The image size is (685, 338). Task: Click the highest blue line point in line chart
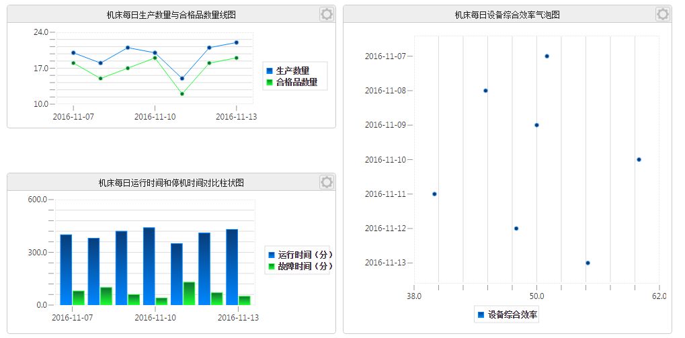coord(237,42)
